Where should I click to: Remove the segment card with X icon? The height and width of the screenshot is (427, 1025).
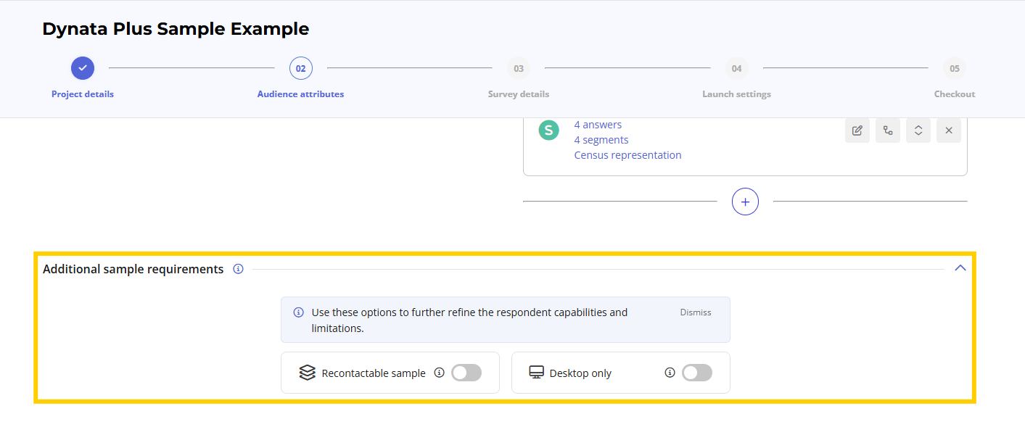pyautogui.click(x=949, y=130)
